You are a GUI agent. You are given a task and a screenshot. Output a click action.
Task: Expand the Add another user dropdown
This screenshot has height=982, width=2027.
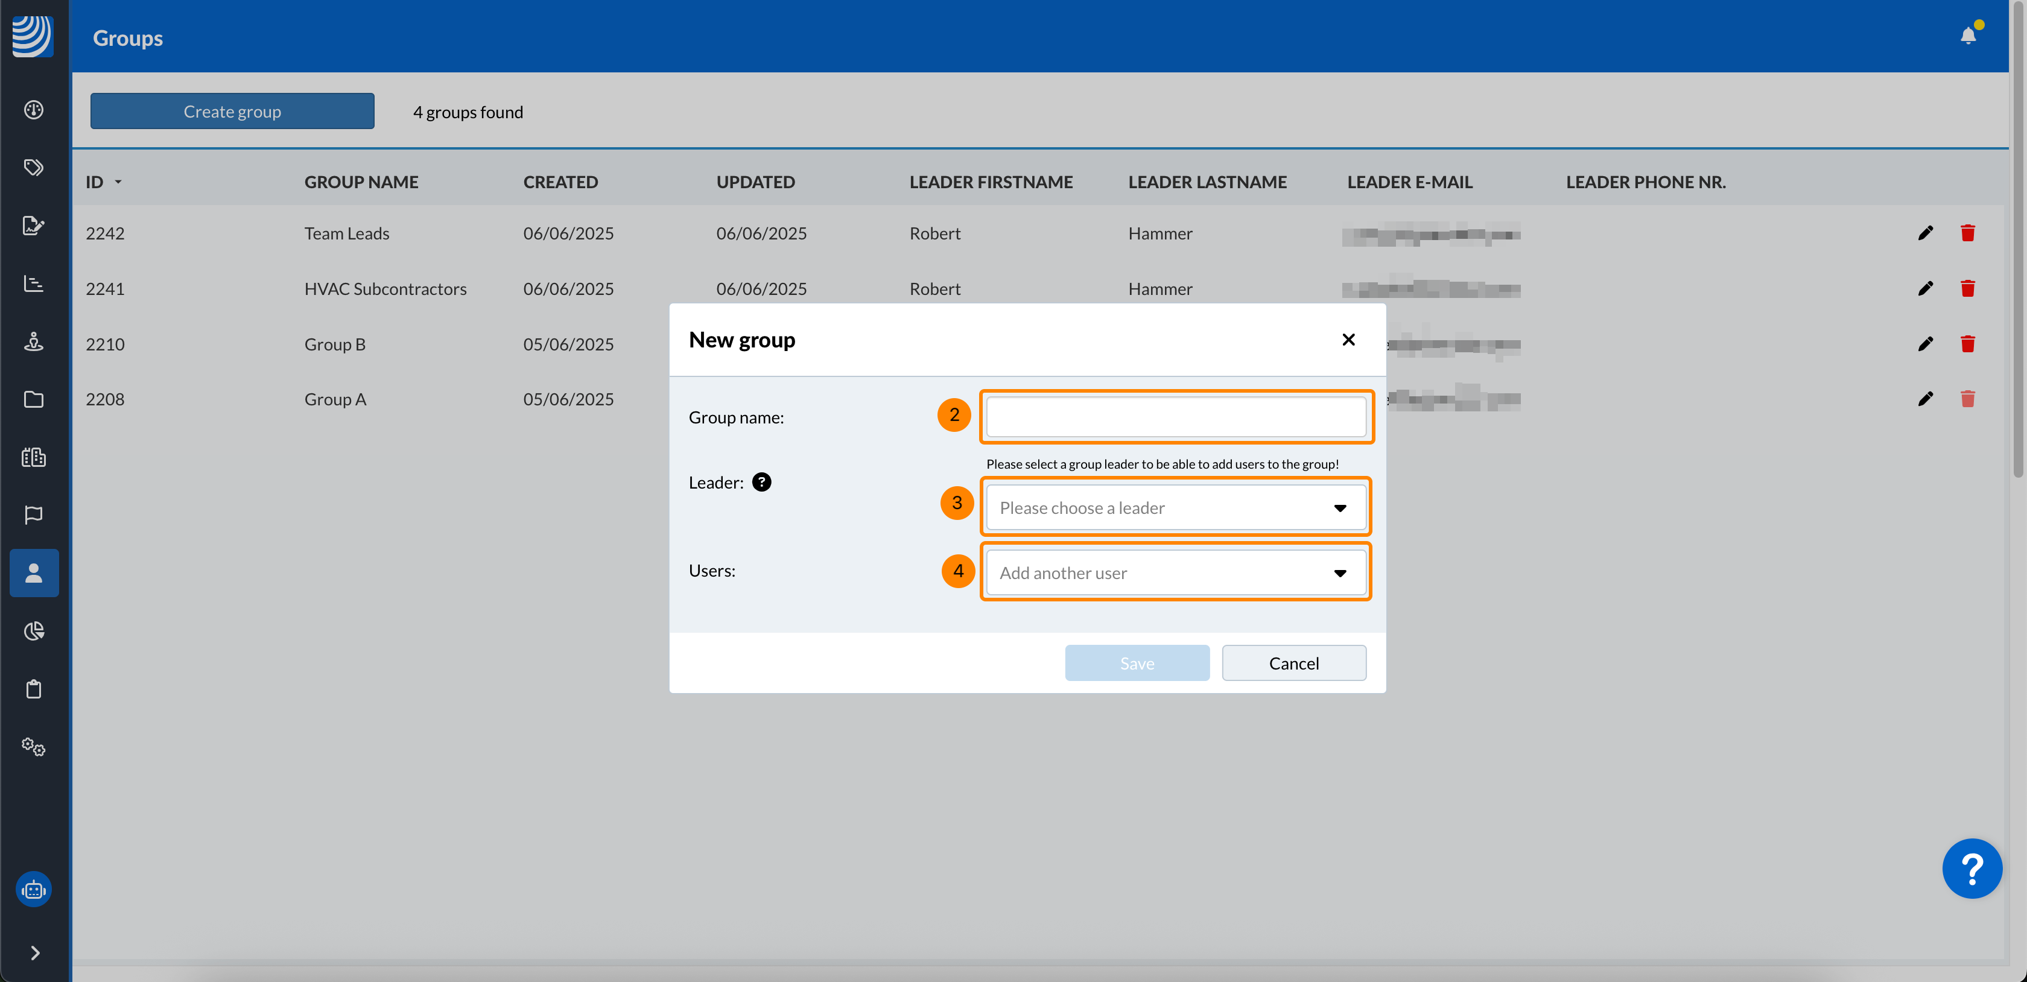coord(1175,573)
